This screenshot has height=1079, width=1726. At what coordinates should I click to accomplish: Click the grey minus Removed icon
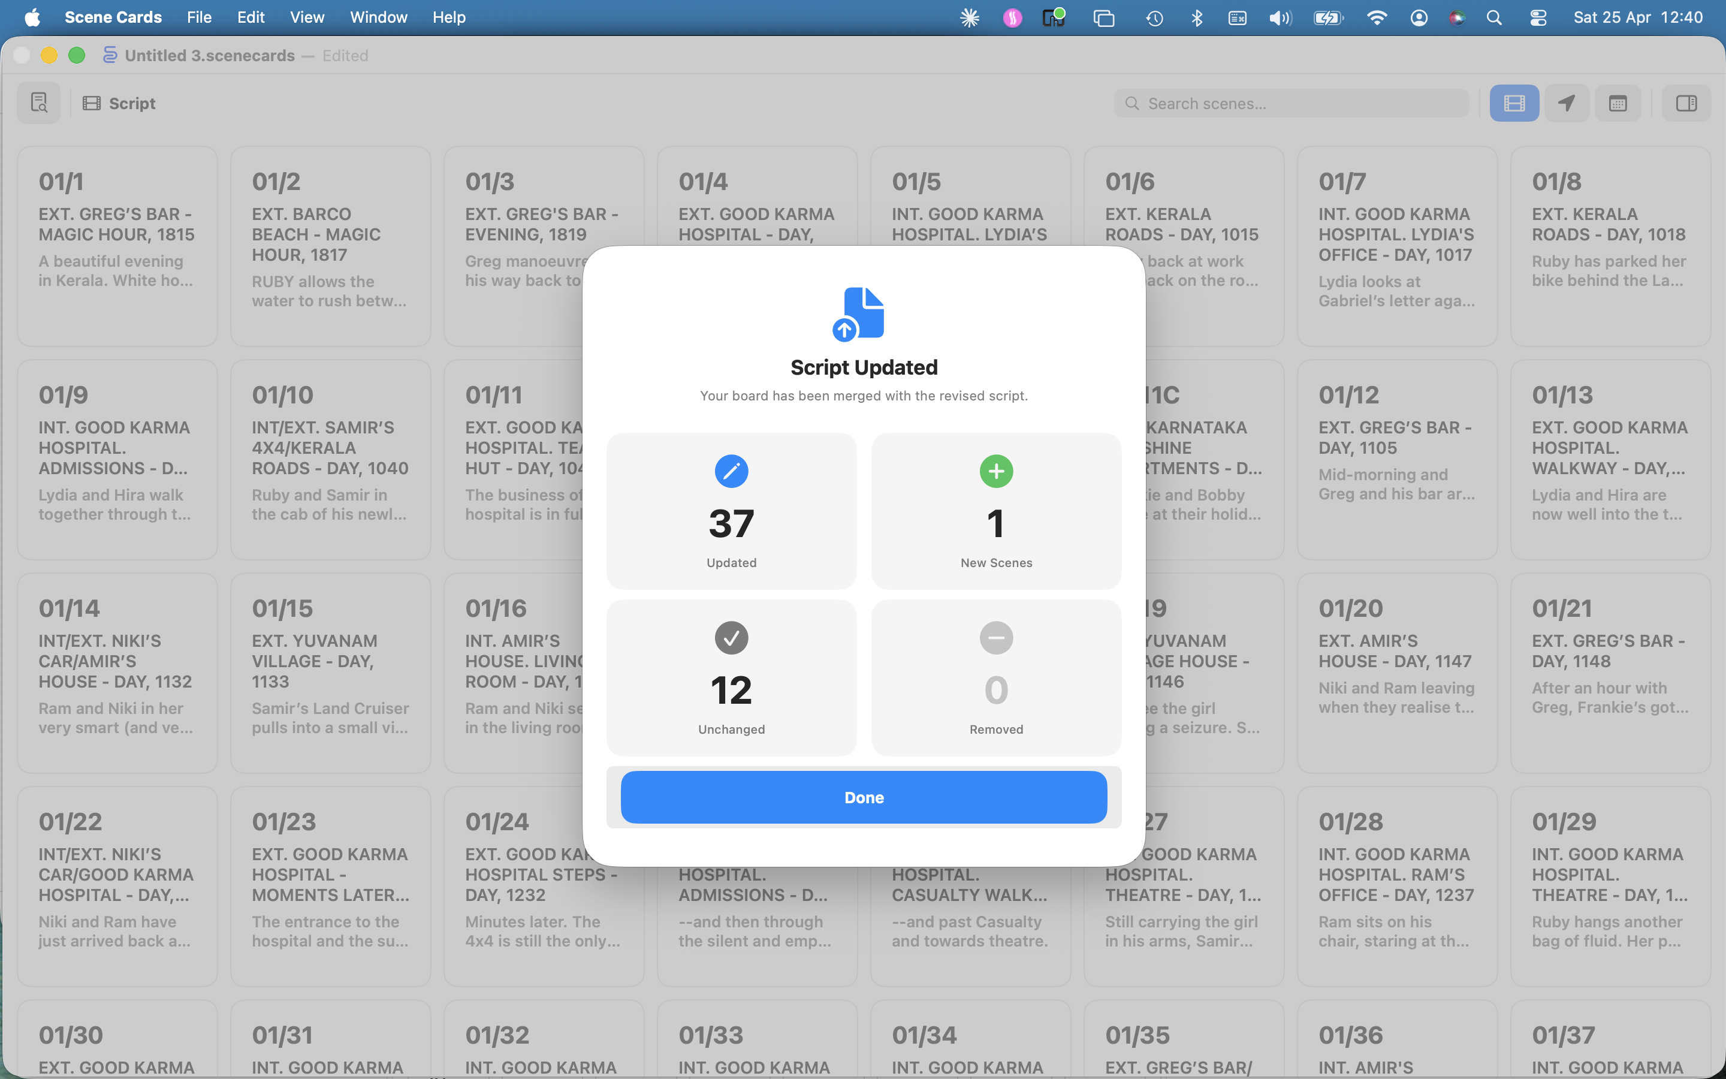[x=997, y=637]
